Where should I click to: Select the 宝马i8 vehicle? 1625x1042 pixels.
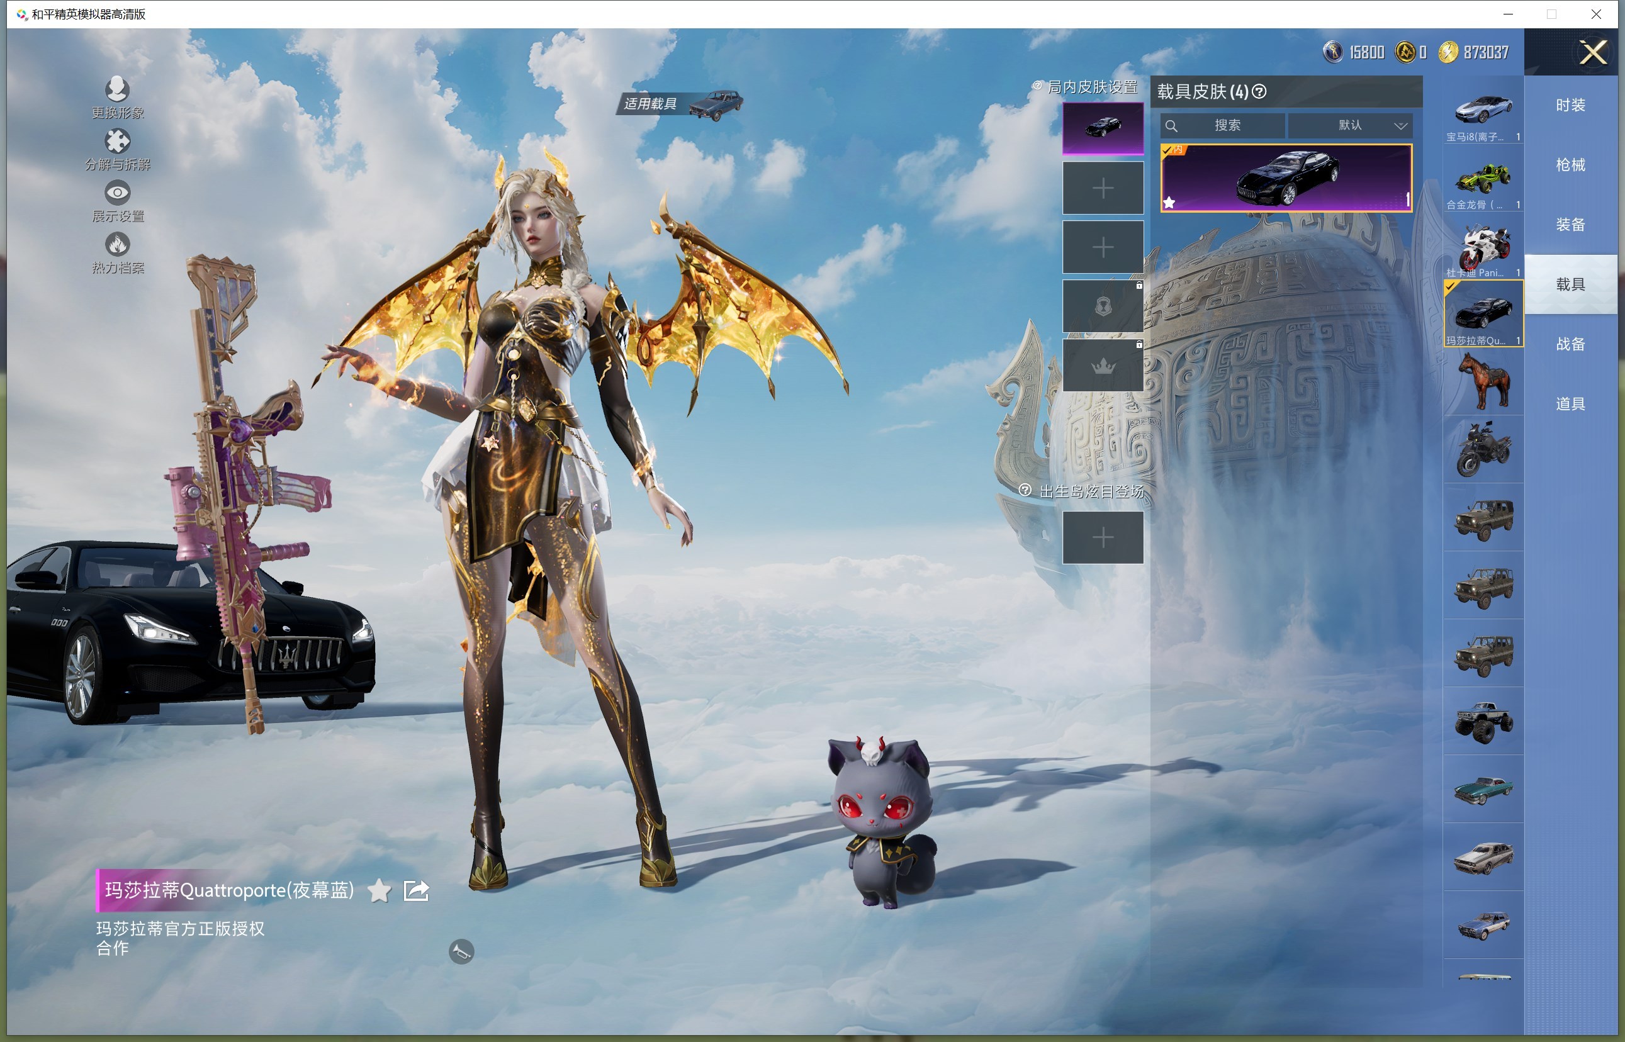[x=1483, y=111]
